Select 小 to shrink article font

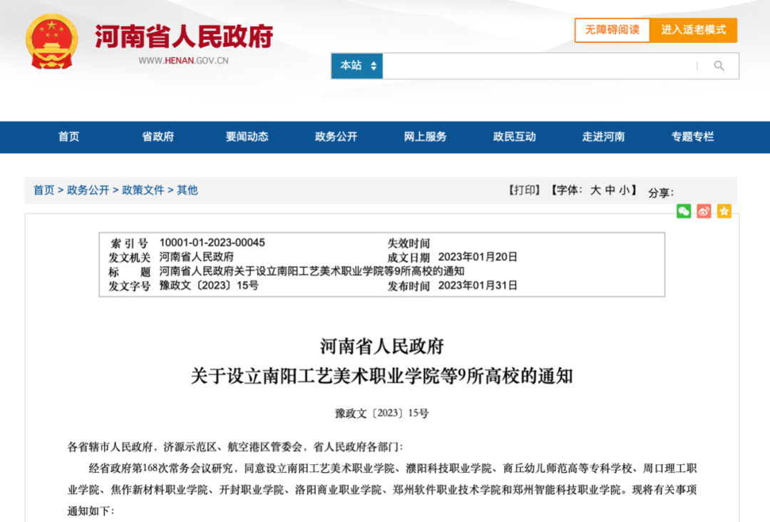626,190
